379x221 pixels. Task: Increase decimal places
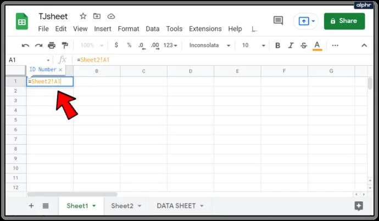coord(155,46)
